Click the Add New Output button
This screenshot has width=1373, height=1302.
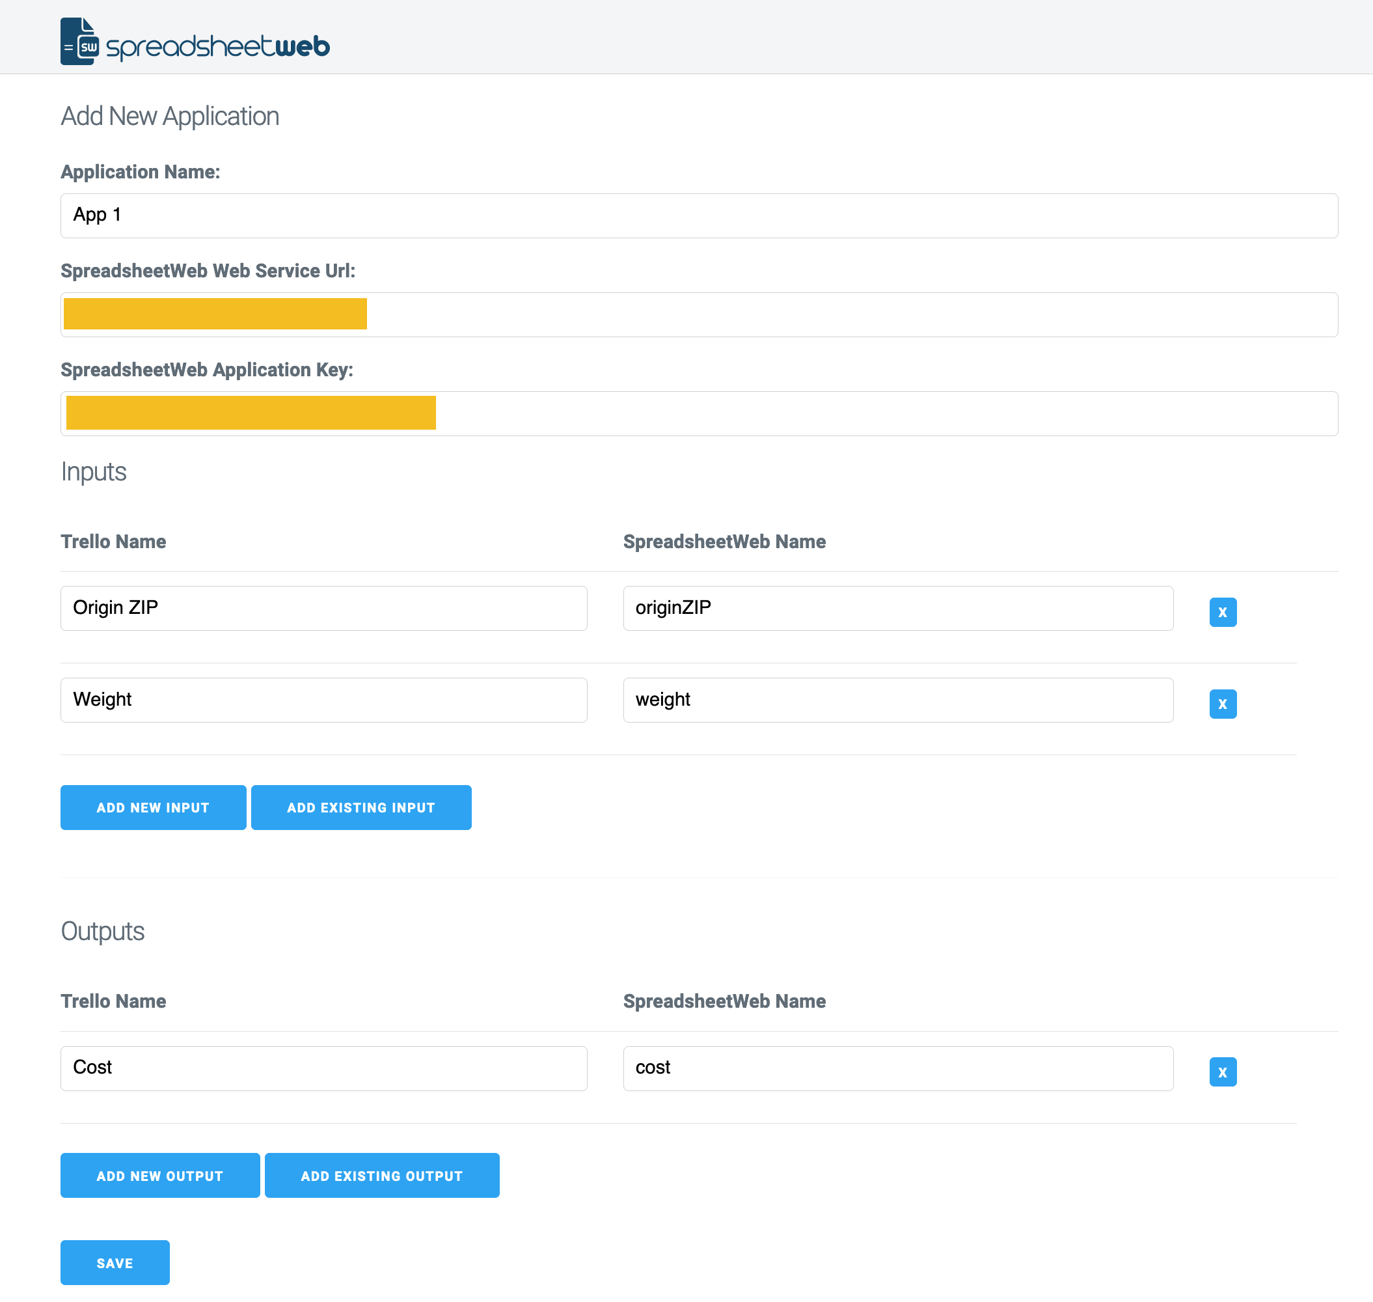click(x=160, y=1175)
